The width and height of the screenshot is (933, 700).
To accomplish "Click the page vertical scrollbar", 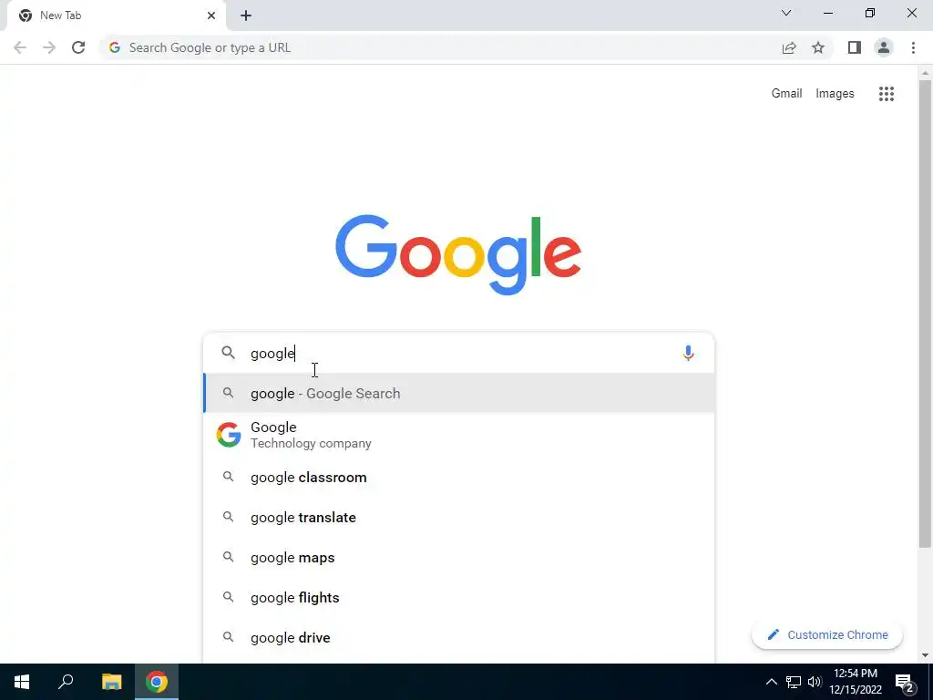I will pos(925,314).
